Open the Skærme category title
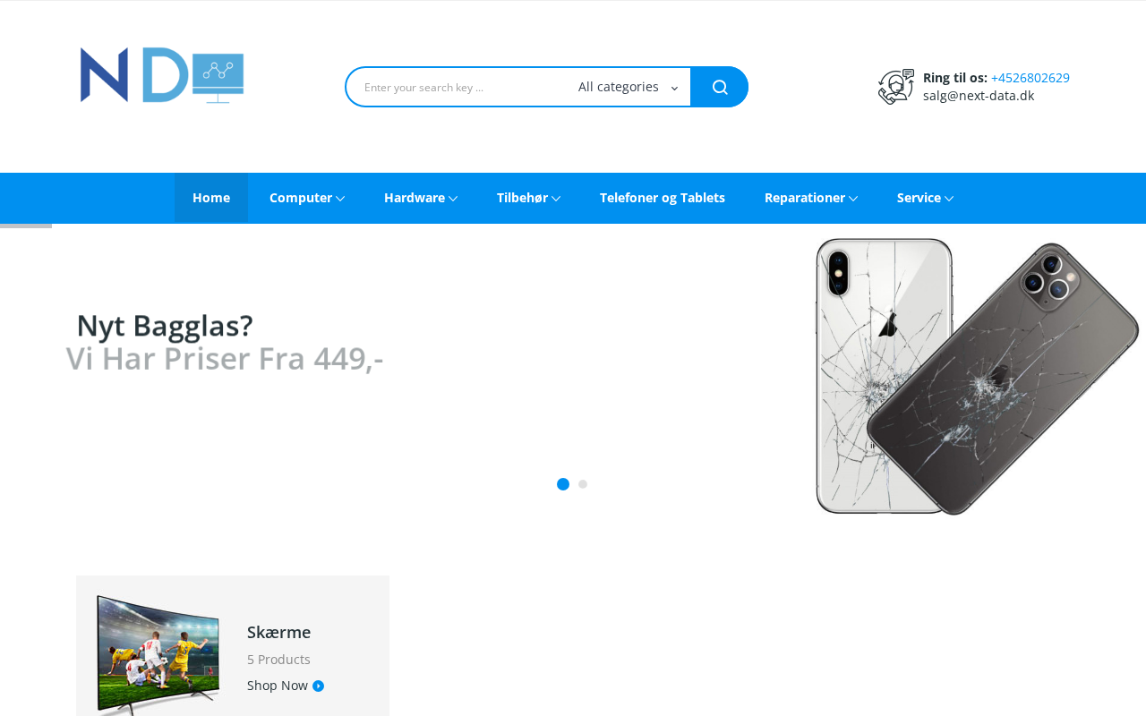The width and height of the screenshot is (1146, 716). pyautogui.click(x=279, y=632)
